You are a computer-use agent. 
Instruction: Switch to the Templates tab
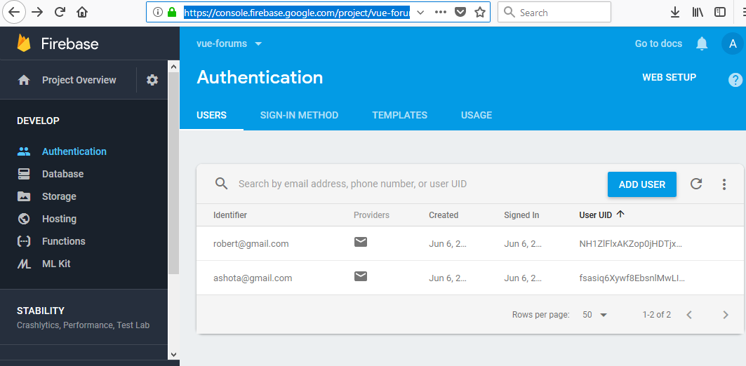click(399, 115)
